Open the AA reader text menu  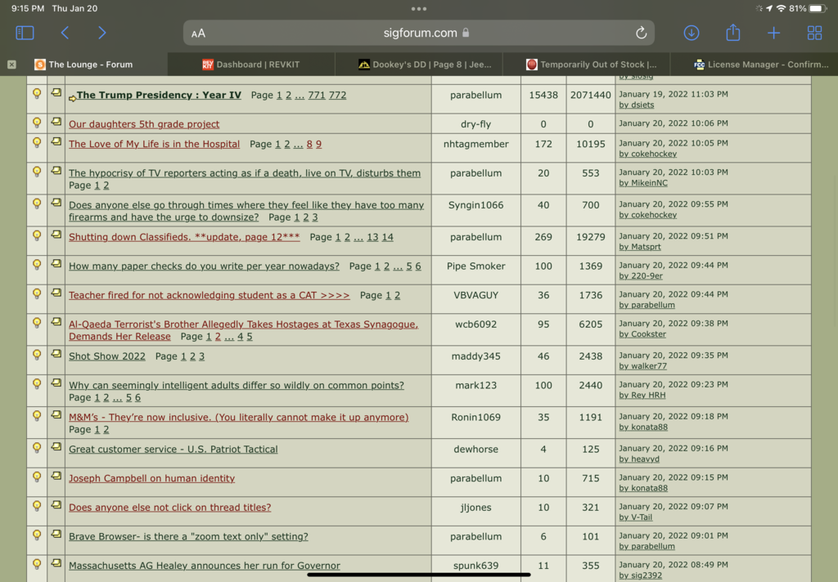tap(198, 33)
